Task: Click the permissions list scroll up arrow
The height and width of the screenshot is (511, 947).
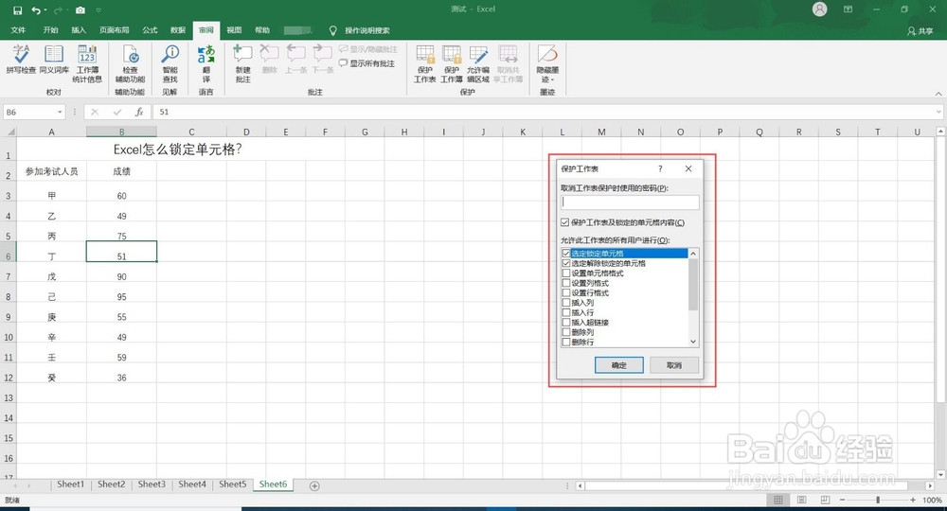Action: pyautogui.click(x=693, y=254)
